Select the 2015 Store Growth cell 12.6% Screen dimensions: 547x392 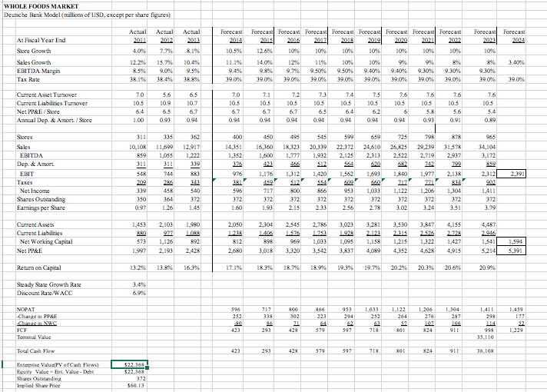tap(266, 51)
